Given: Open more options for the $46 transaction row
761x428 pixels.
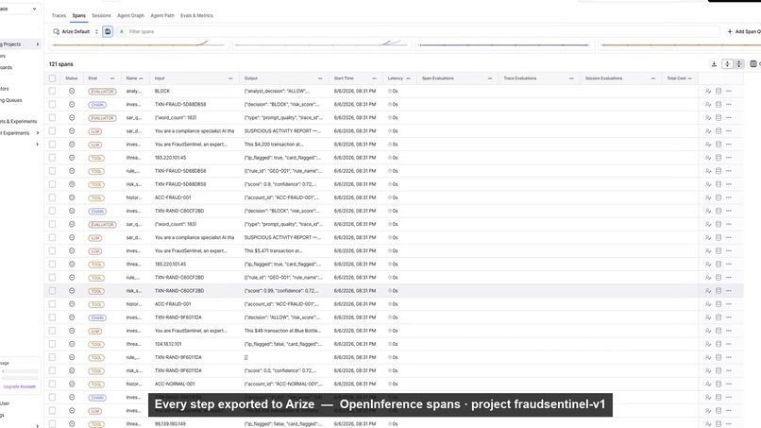Looking at the screenshot, I should tap(729, 331).
